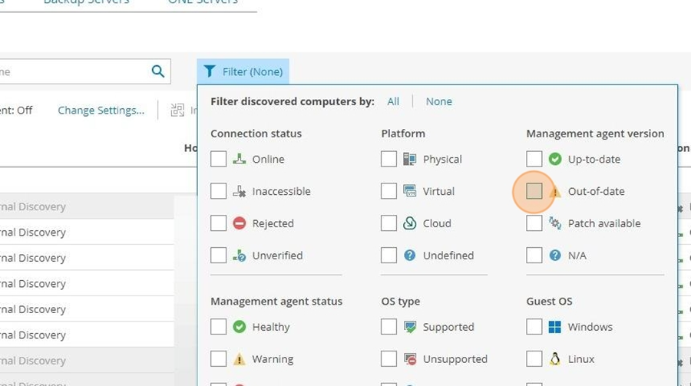This screenshot has width=691, height=386.
Task: Click the Online connection status icon
Action: [x=240, y=159]
